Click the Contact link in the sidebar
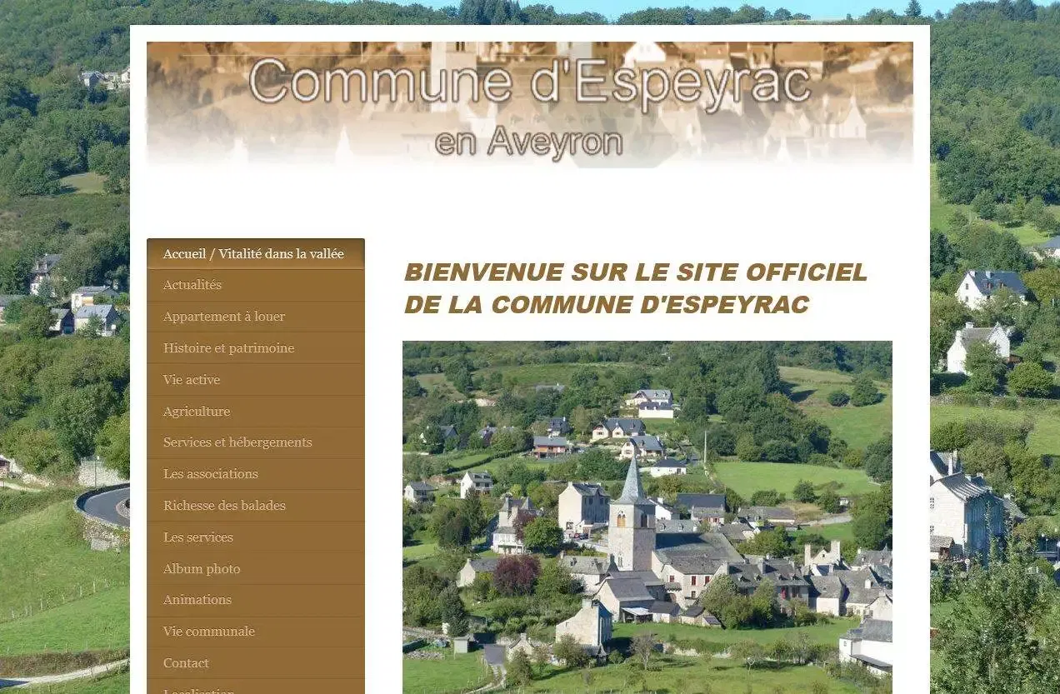 pos(186,663)
